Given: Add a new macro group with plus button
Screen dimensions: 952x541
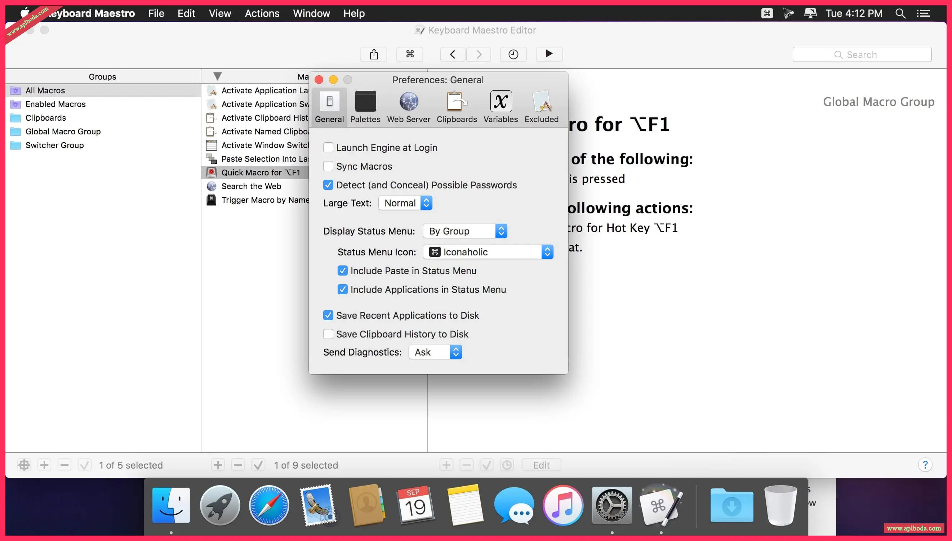Looking at the screenshot, I should tap(44, 465).
